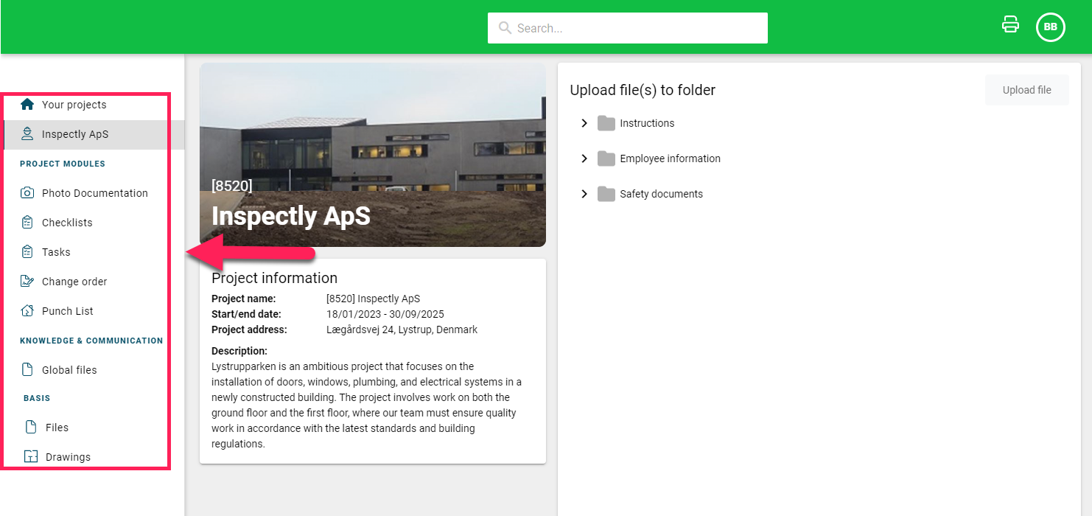Click the Drawings blueprint icon
The height and width of the screenshot is (516, 1092).
[31, 457]
